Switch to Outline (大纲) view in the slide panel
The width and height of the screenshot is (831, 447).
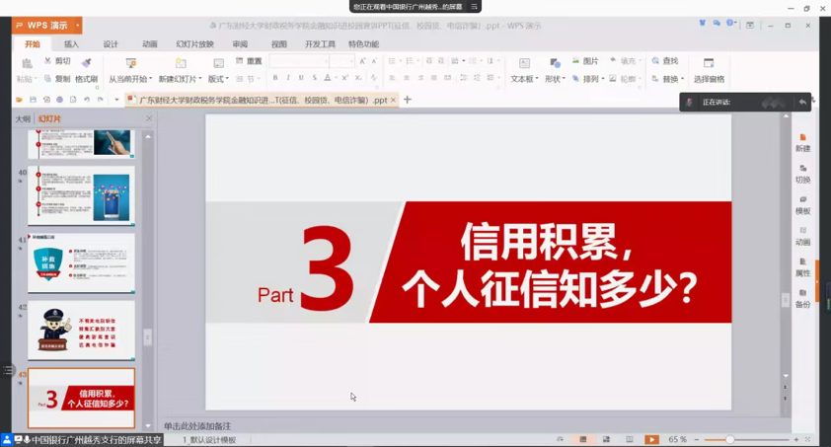23,118
